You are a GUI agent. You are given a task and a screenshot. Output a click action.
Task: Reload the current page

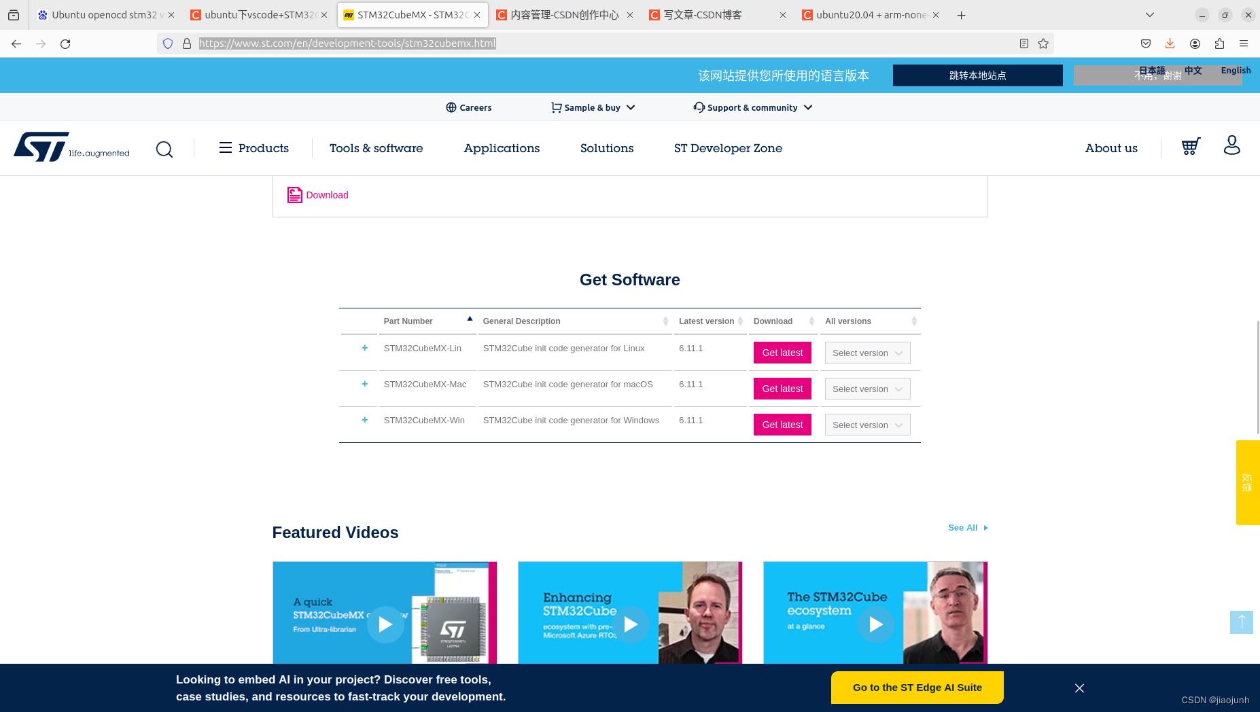[x=65, y=43]
